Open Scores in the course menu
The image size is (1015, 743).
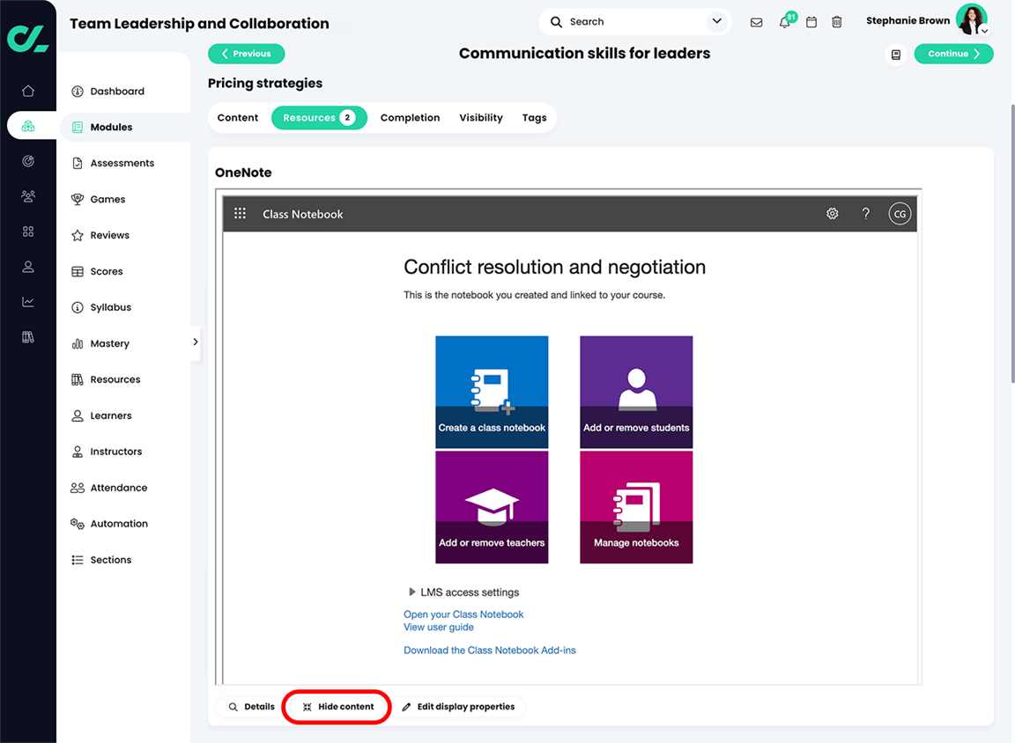125,272
